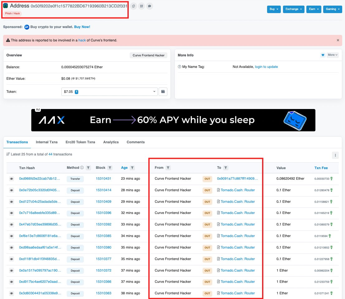Image resolution: width=345 pixels, height=299 pixels.
Task: Preview transaction 0x7c716a8eebfe335d89 eye icon
Action: (12, 213)
